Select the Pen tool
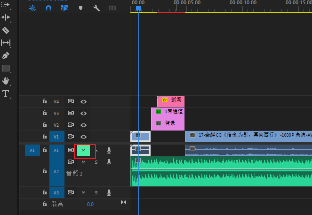 click(6, 55)
